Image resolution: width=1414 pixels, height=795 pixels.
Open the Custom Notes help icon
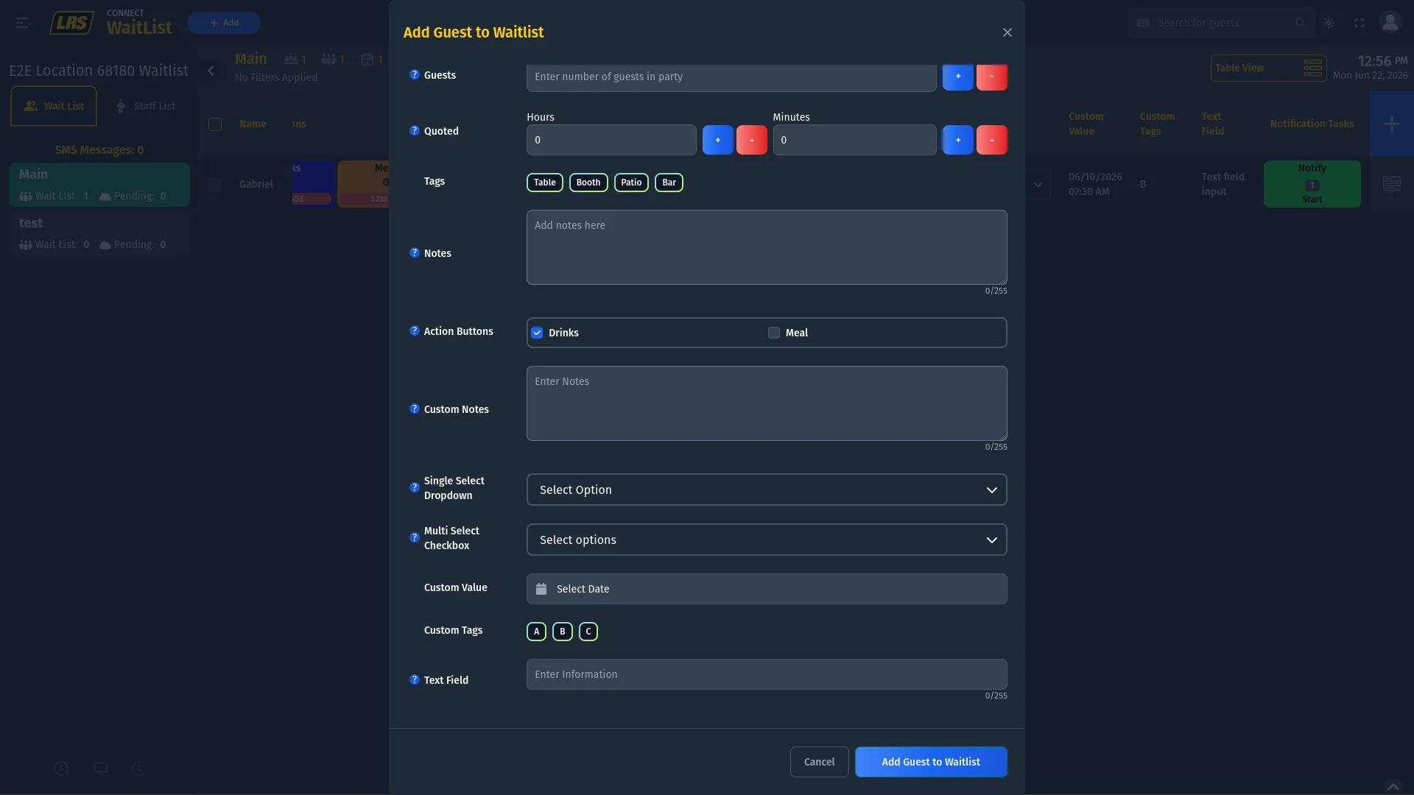(x=414, y=409)
